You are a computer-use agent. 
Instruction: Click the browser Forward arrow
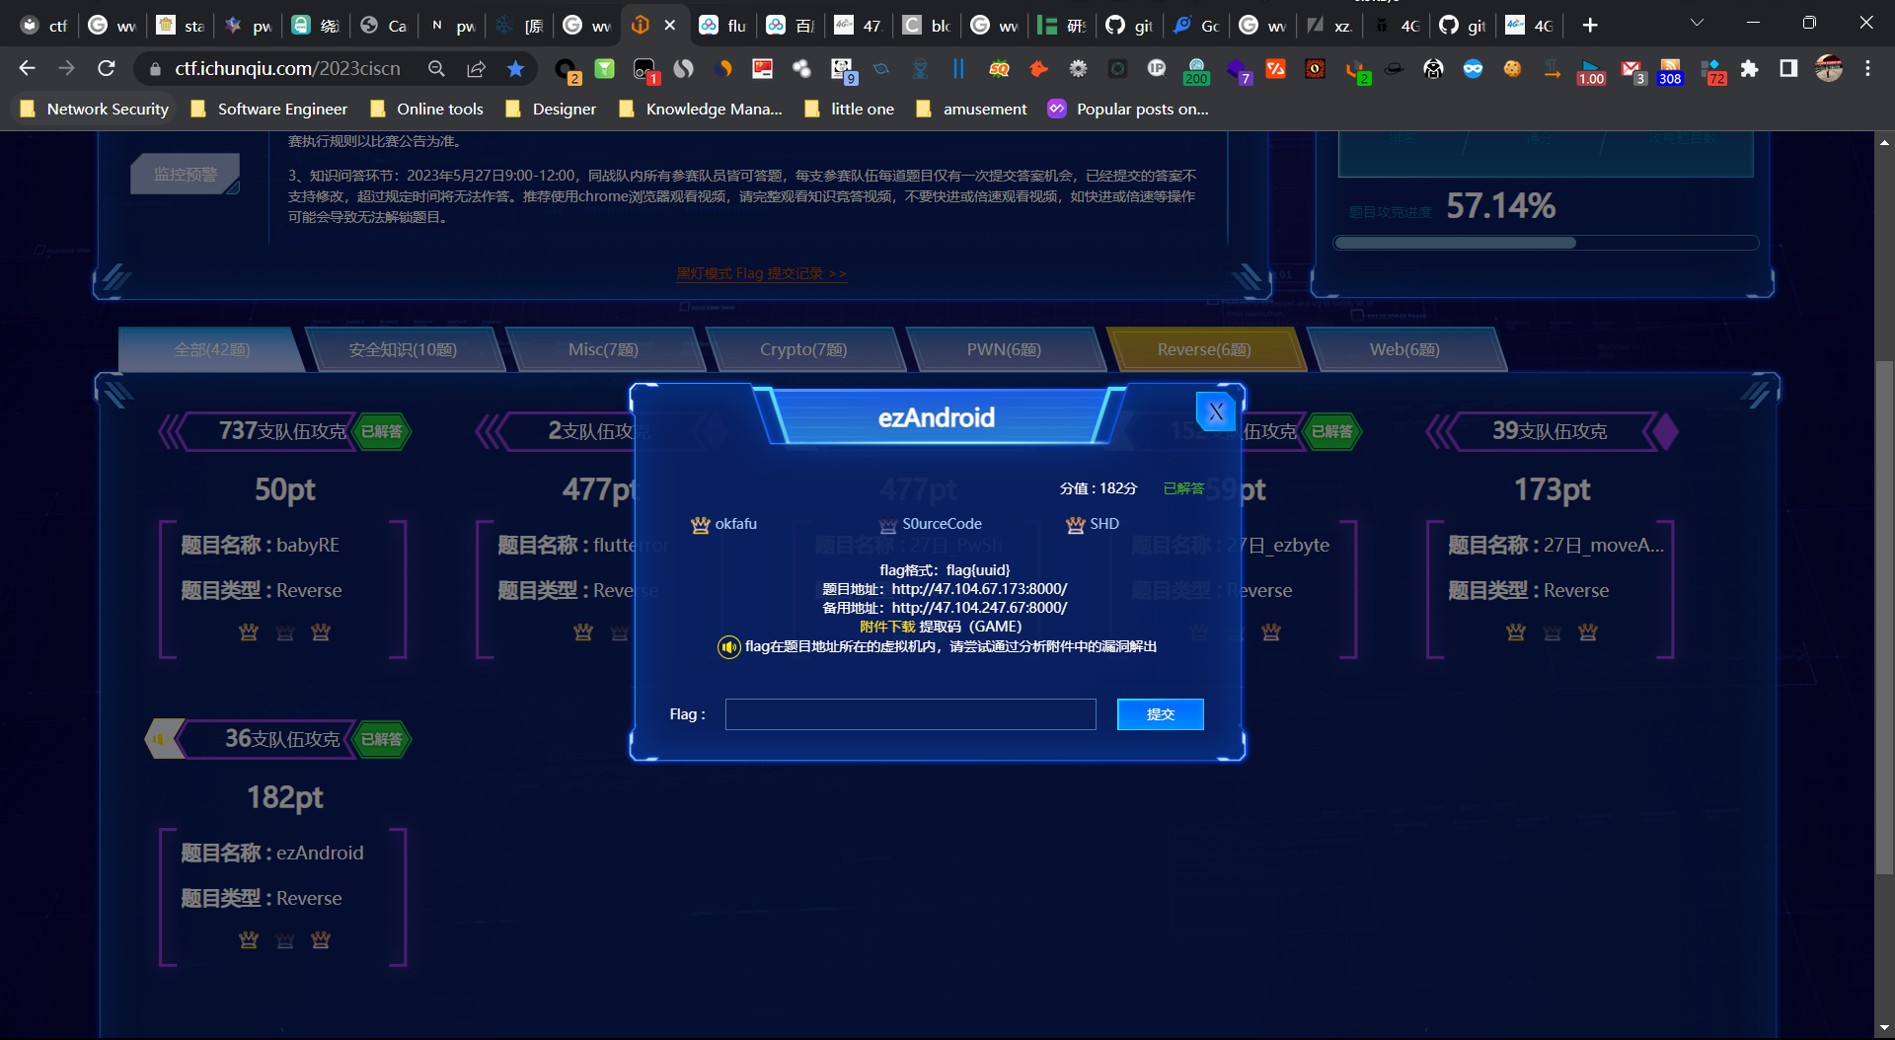[x=66, y=68]
